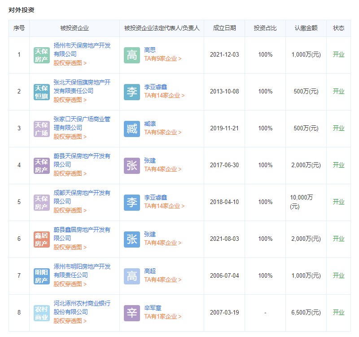
Task: Select date 2006-07-04 cell
Action: pos(224,275)
